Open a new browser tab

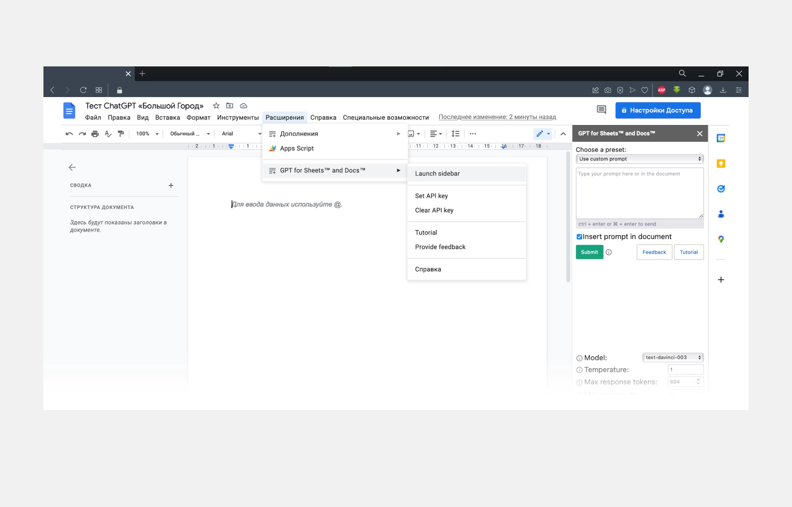pos(142,74)
